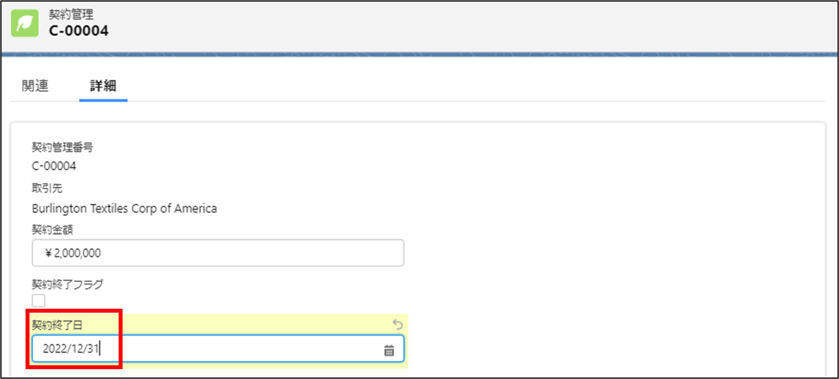Click the yellow highlighted edited-field area

tap(219, 341)
